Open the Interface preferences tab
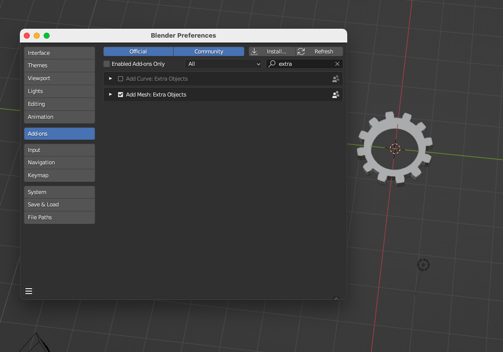The image size is (503, 352). (x=60, y=53)
